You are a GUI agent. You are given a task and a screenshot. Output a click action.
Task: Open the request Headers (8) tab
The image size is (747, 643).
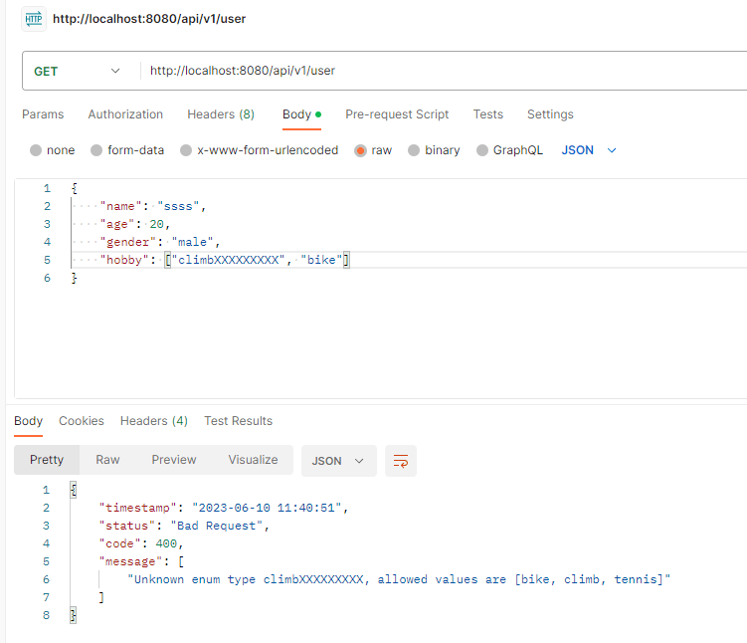pos(221,114)
